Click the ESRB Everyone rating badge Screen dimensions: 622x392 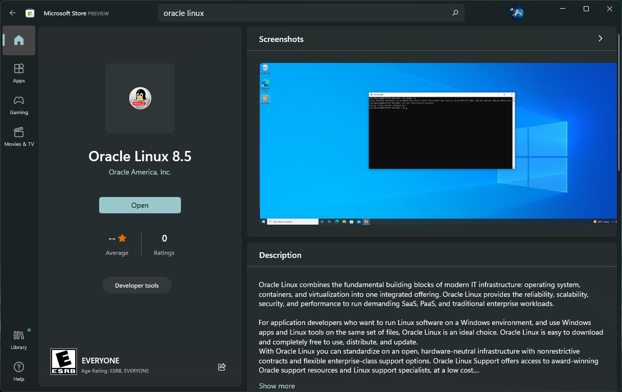tap(63, 362)
